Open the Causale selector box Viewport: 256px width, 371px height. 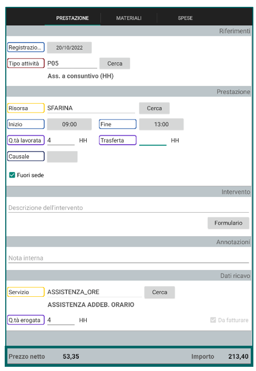62,157
